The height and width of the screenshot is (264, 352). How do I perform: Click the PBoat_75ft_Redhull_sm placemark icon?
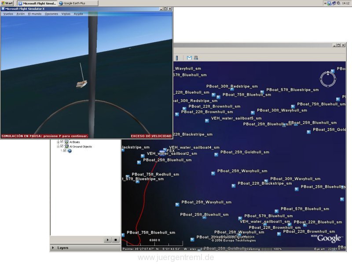tap(128, 176)
